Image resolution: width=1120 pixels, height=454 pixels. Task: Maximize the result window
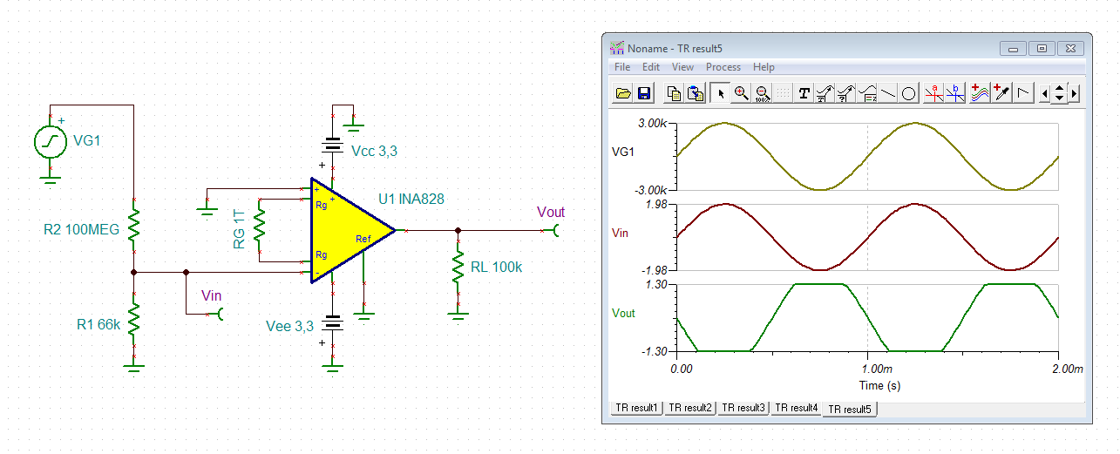click(1041, 49)
